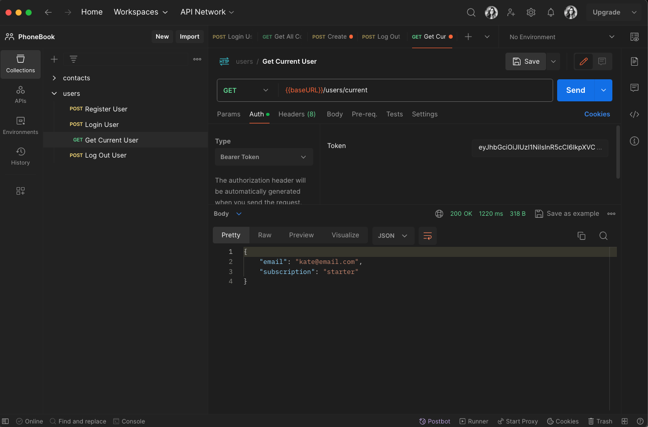Go forward with the right arrow

(x=68, y=12)
